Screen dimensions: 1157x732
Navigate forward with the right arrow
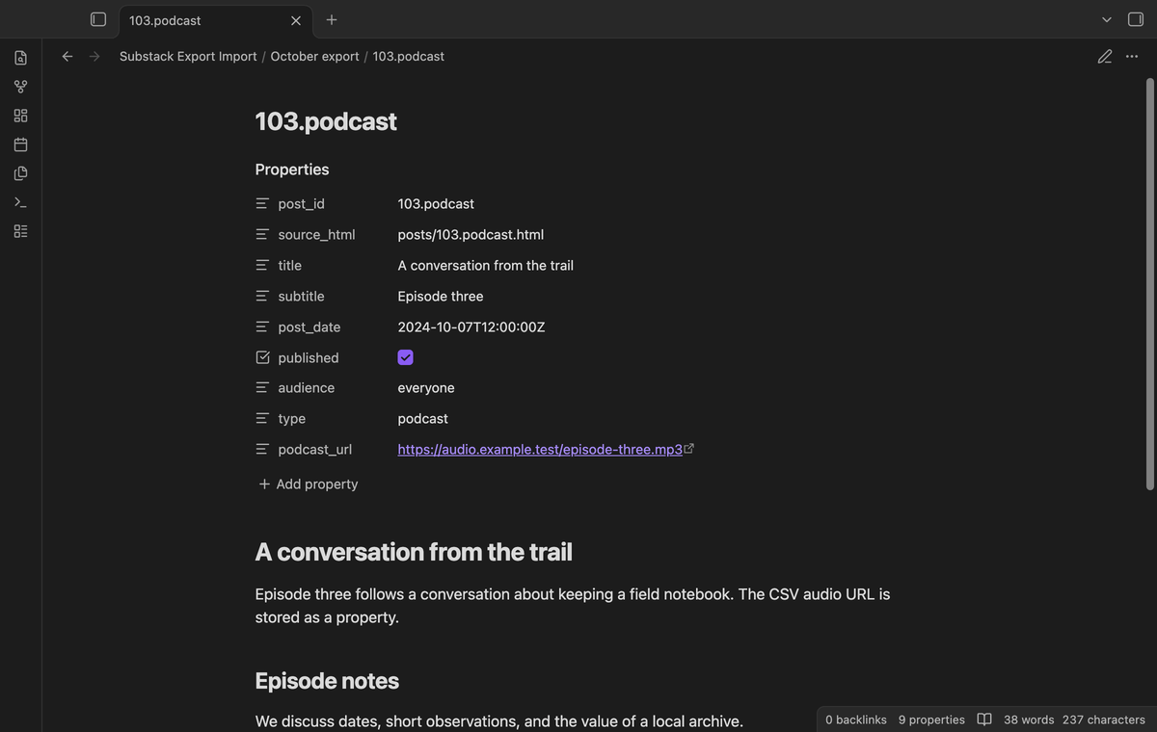pos(94,57)
